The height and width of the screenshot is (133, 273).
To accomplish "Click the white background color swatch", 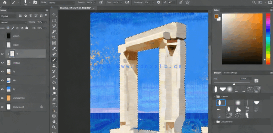I will pyautogui.click(x=219, y=19).
